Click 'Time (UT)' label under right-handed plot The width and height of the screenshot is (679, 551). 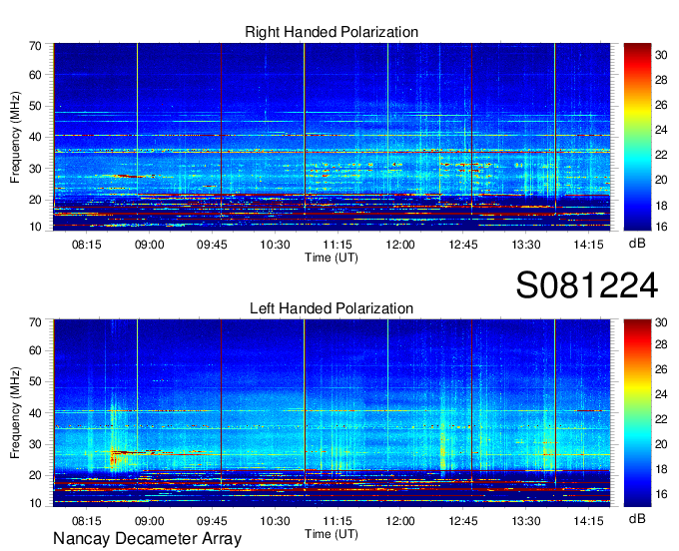tap(332, 258)
